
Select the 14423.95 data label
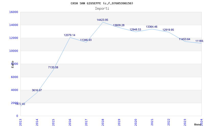[103, 20]
